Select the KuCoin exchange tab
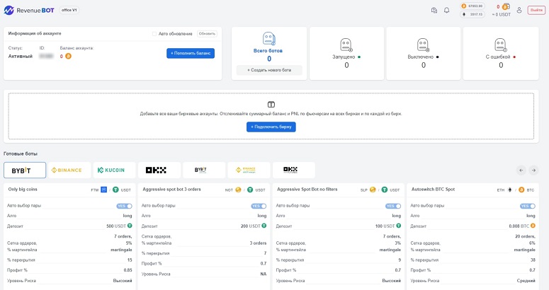The image size is (549, 290). (x=114, y=170)
